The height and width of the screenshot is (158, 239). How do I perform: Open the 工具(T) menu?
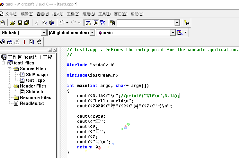point(104,14)
